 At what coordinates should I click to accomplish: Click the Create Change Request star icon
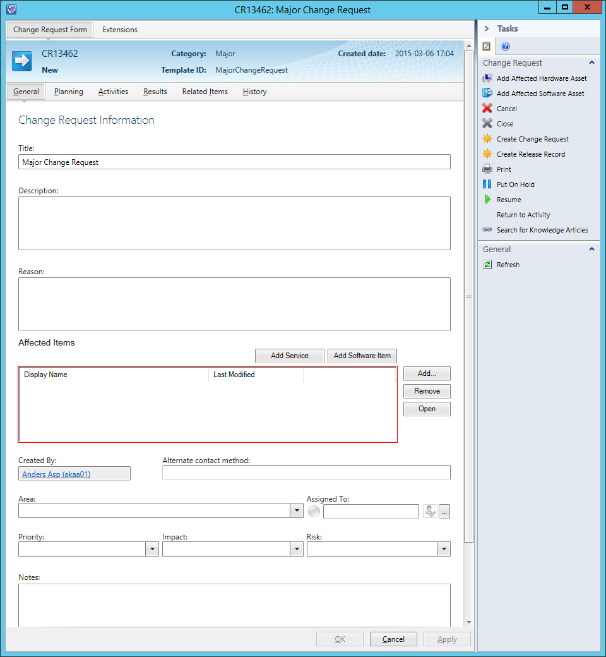point(487,139)
